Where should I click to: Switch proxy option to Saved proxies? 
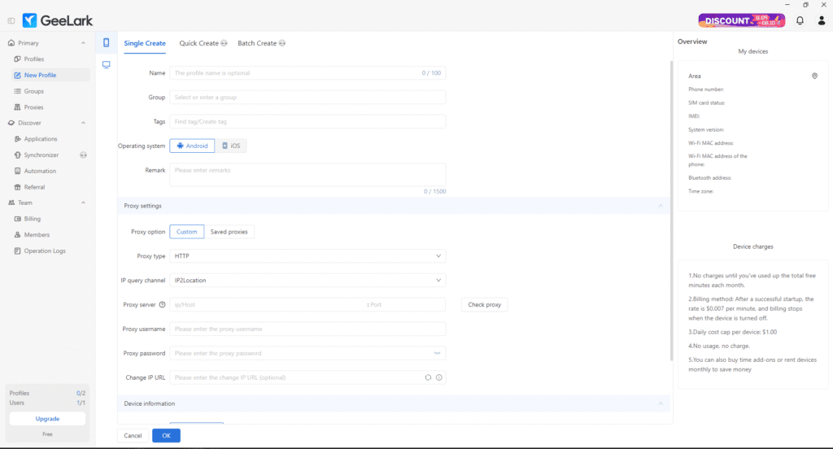click(229, 232)
